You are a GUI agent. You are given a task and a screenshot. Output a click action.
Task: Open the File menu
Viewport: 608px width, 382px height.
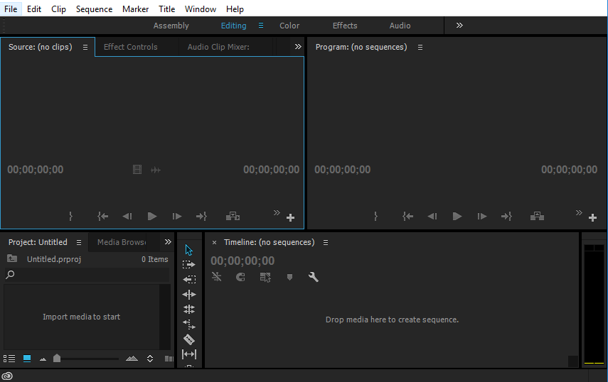(x=11, y=9)
